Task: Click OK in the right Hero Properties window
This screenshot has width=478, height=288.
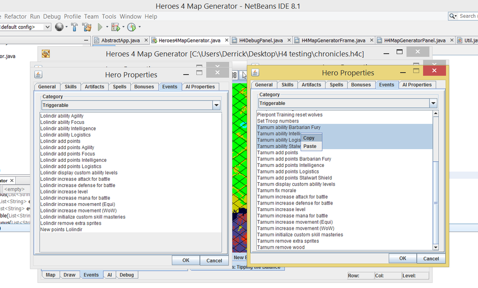Action: pos(403,258)
